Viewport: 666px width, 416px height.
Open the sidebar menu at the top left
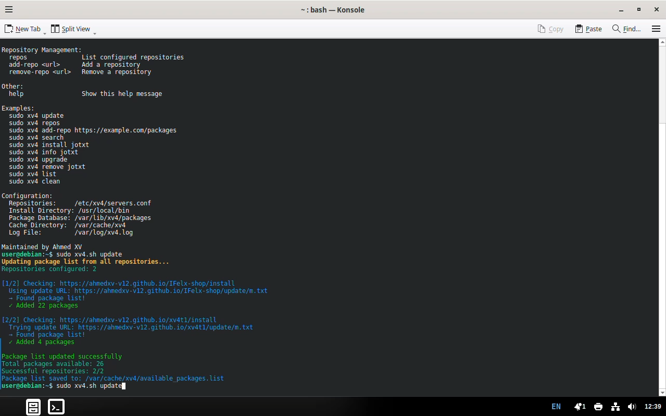(9, 9)
